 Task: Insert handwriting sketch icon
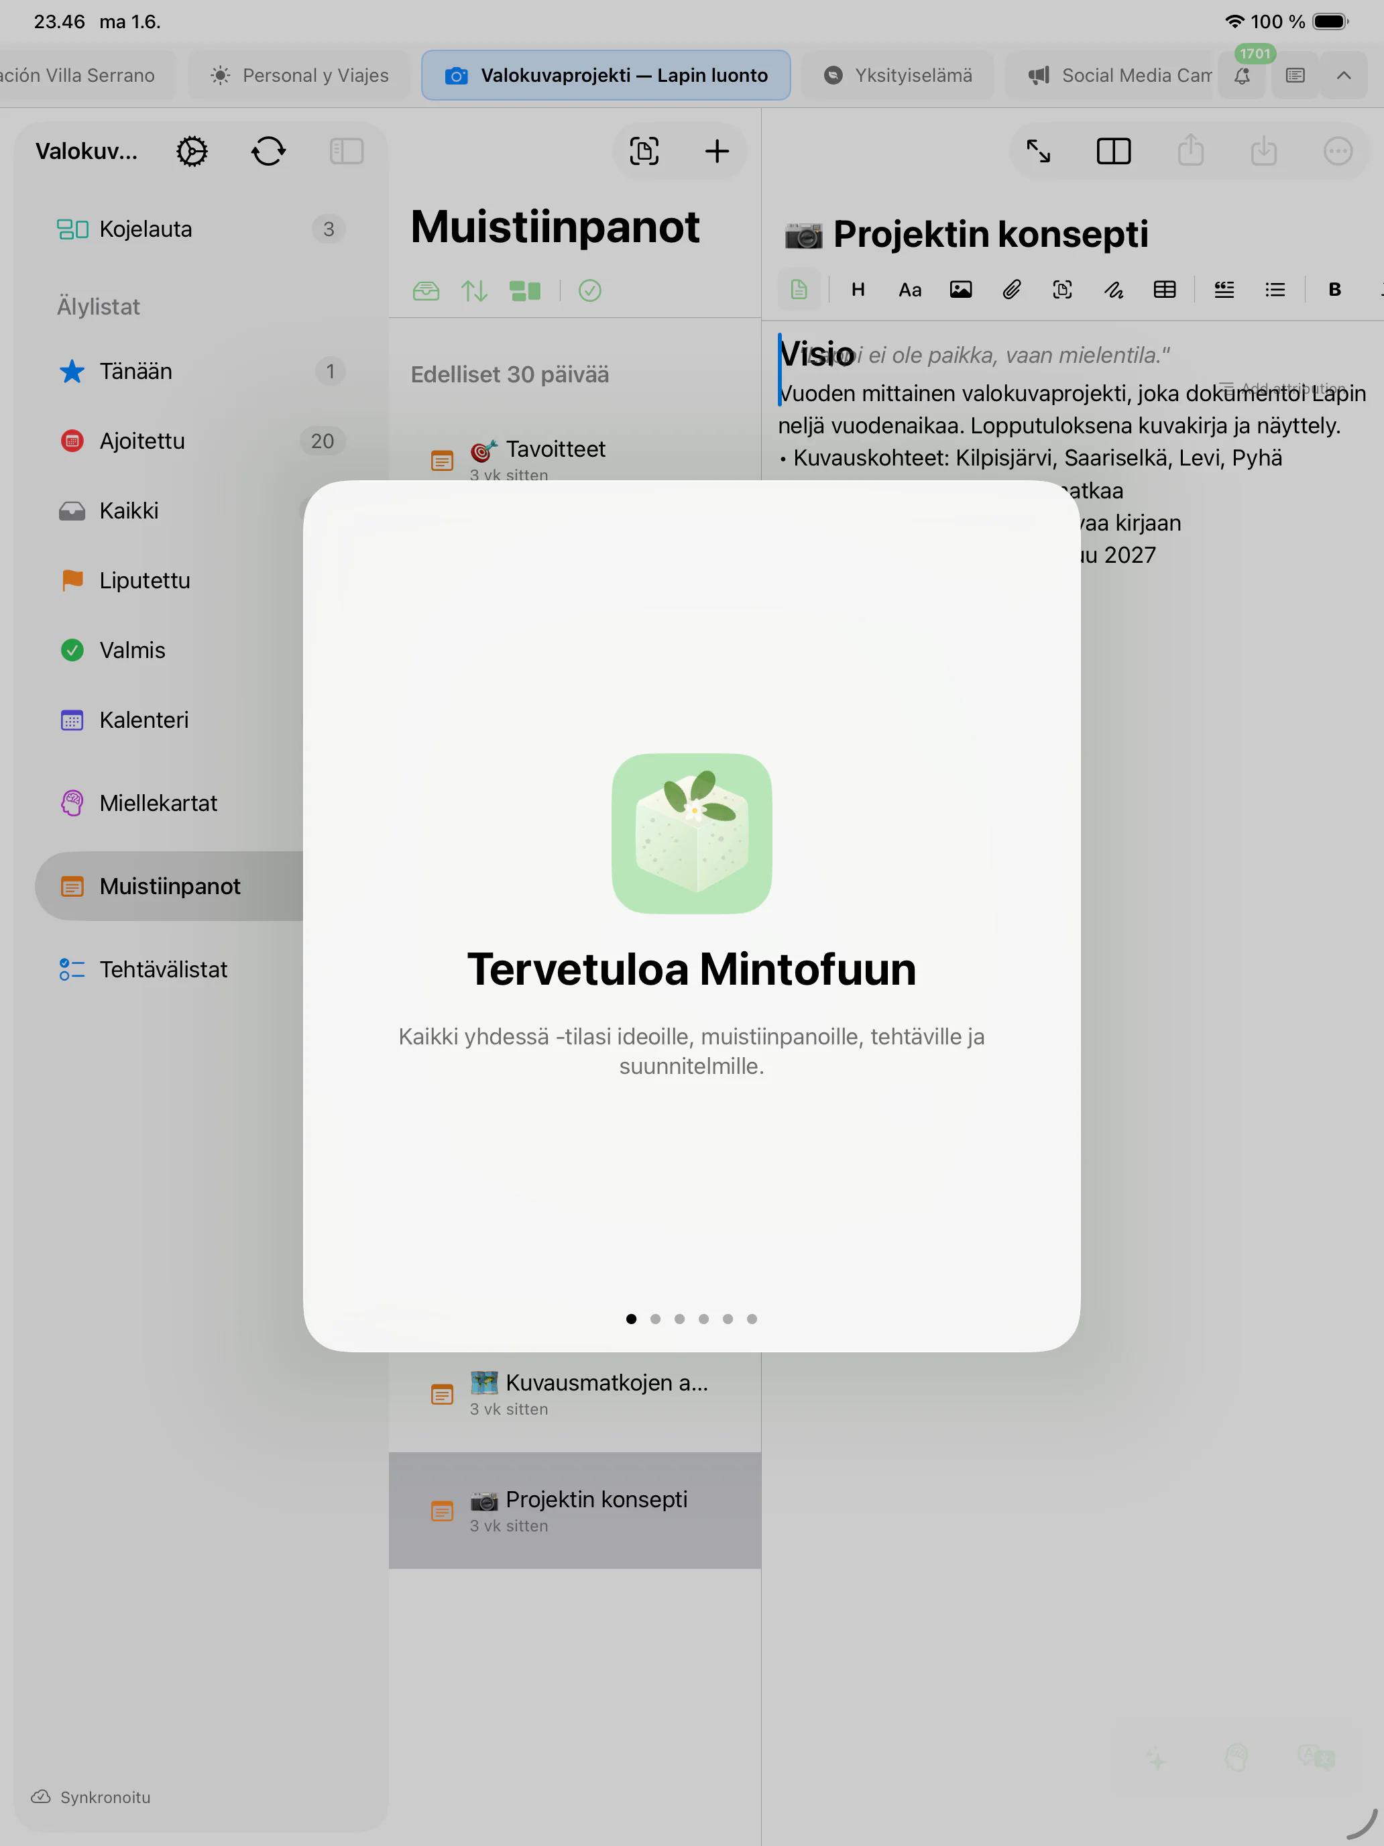(x=1114, y=290)
